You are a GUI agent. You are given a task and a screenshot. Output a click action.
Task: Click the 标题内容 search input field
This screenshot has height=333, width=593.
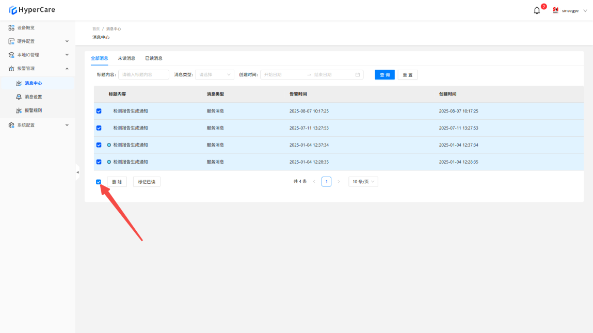(x=143, y=75)
